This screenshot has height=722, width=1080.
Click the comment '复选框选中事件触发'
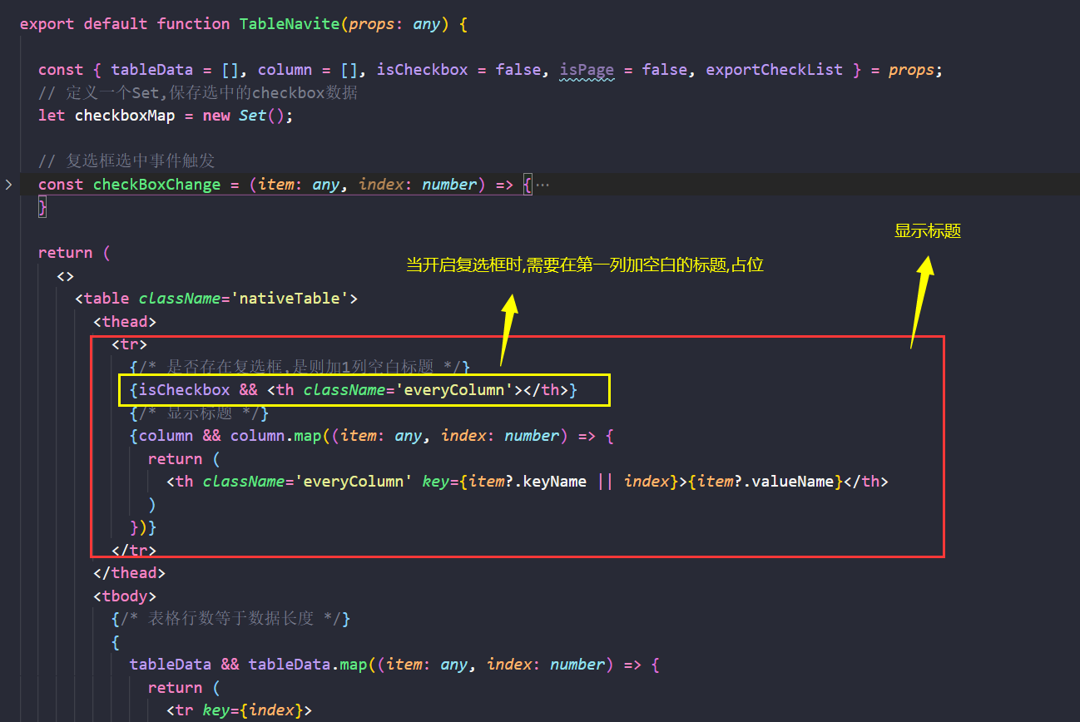126,161
